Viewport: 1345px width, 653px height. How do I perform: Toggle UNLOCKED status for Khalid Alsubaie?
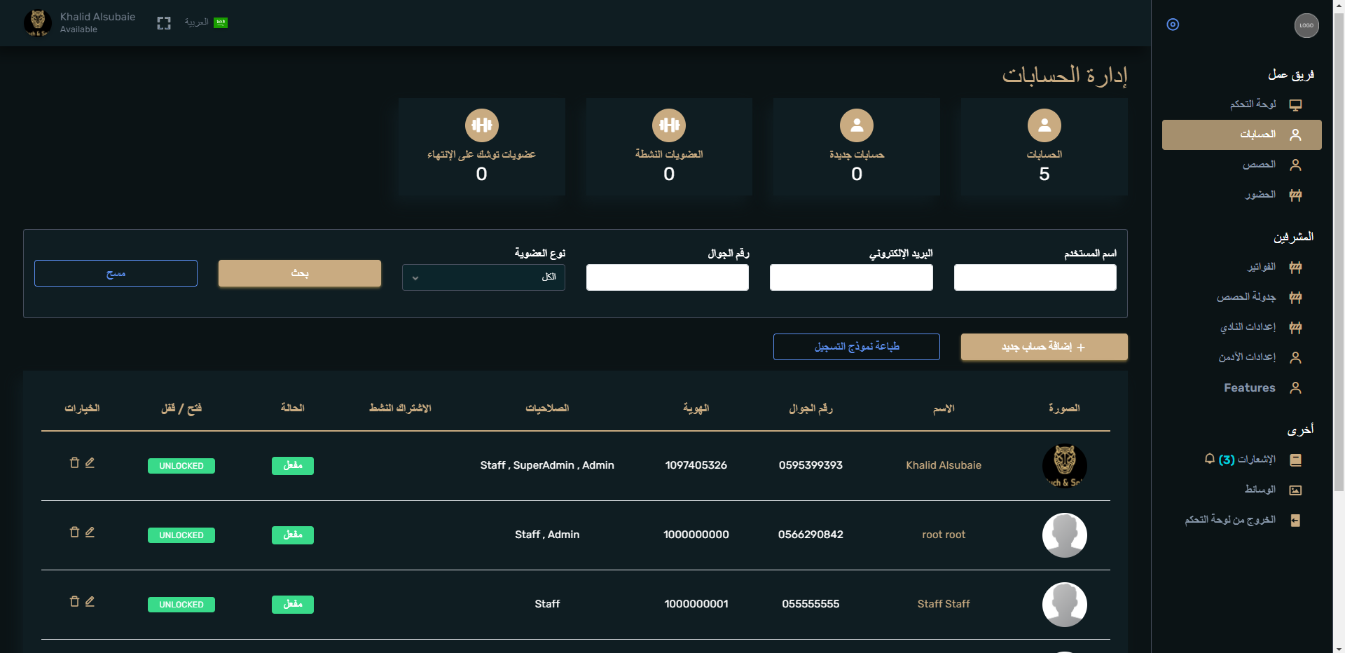coord(181,466)
